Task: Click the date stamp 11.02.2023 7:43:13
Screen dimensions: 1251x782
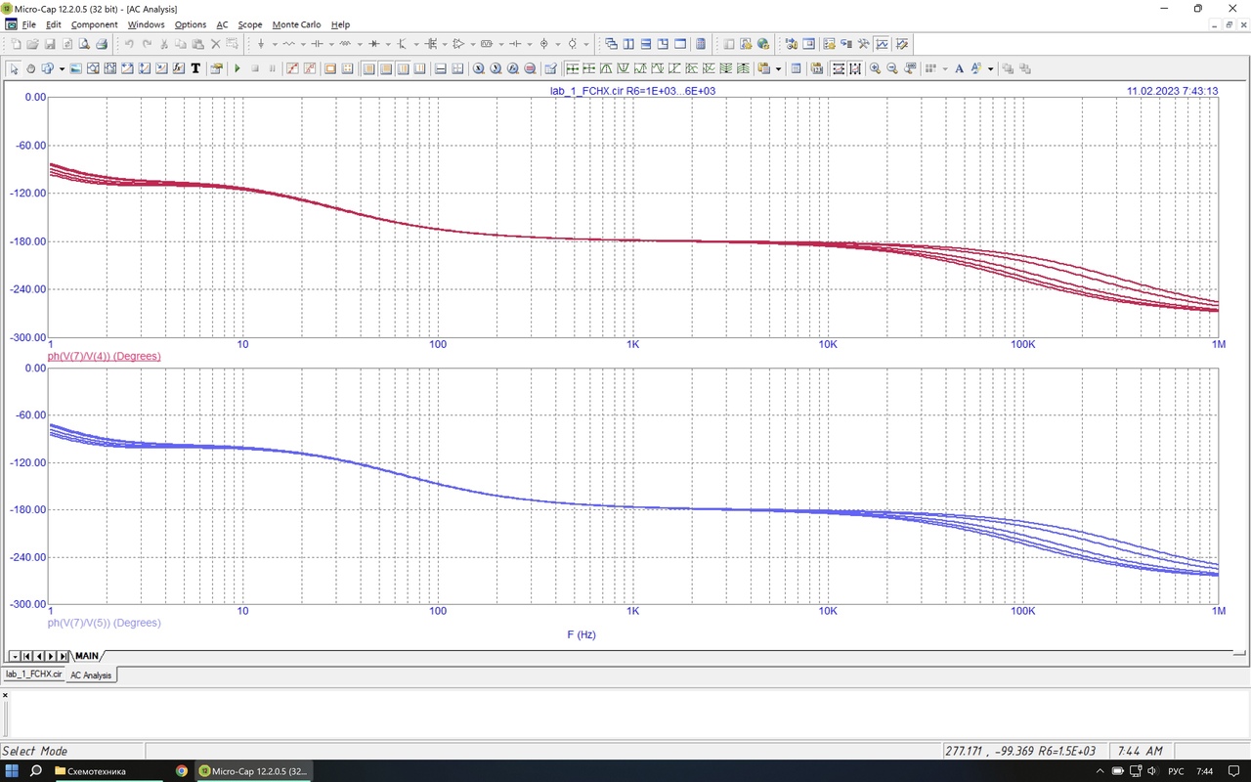Action: pyautogui.click(x=1172, y=90)
